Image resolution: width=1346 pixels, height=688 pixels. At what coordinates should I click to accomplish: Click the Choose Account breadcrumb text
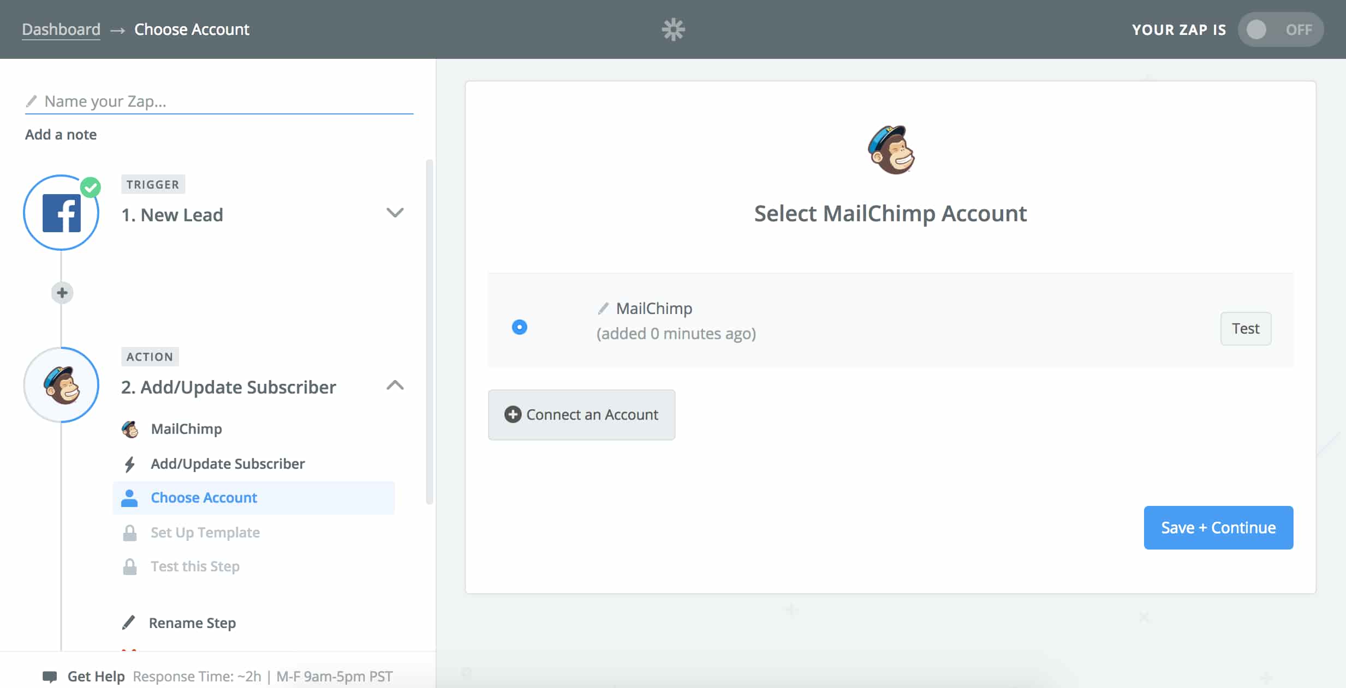click(x=192, y=29)
